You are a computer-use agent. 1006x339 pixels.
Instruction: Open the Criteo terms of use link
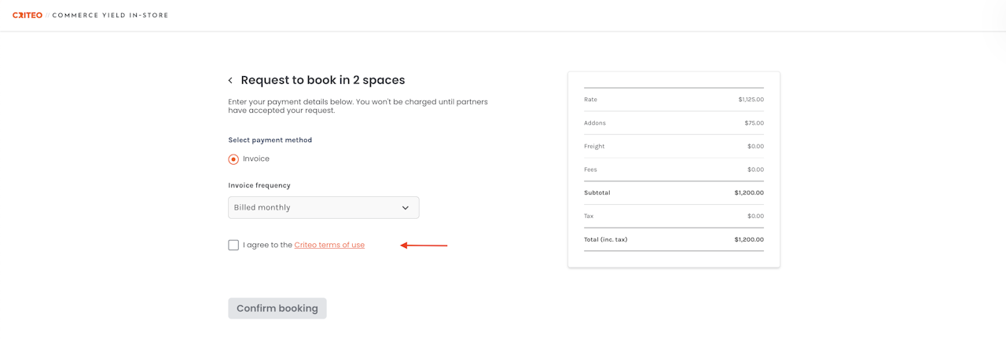[x=329, y=245]
